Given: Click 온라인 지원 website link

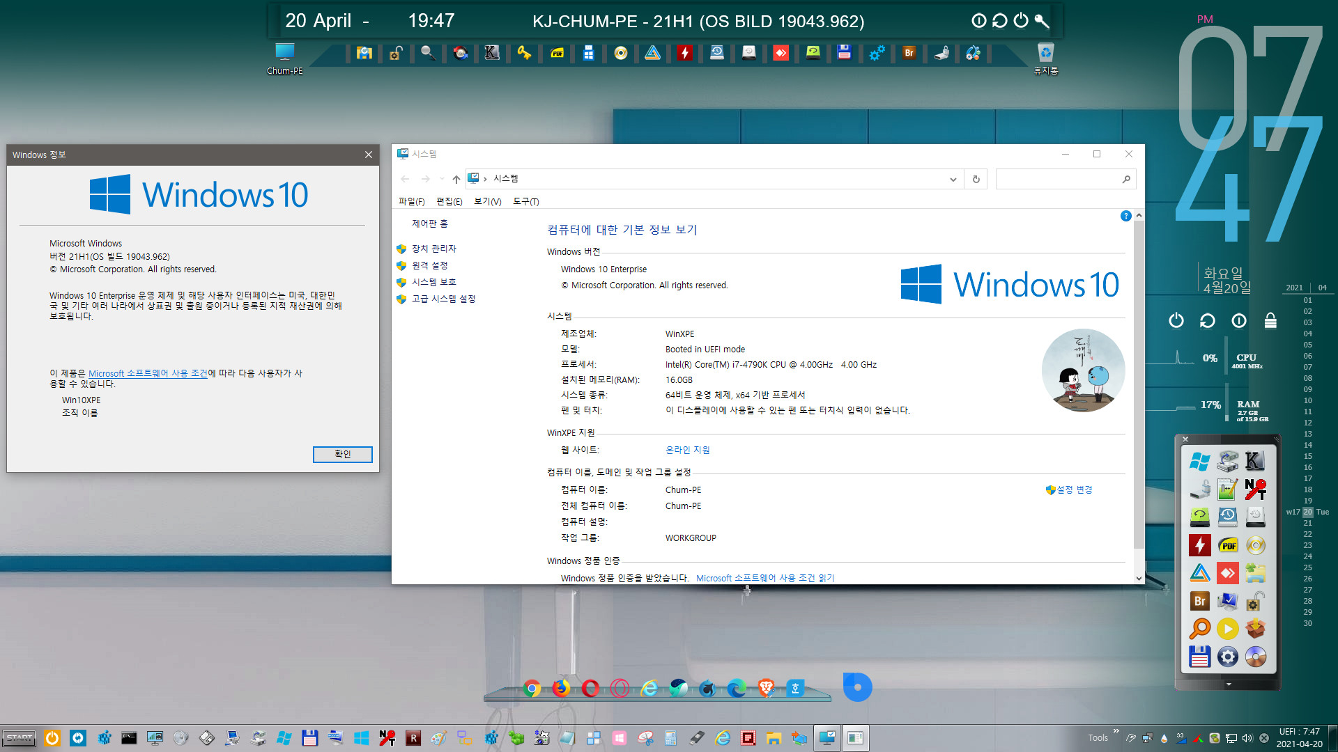Looking at the screenshot, I should (687, 450).
